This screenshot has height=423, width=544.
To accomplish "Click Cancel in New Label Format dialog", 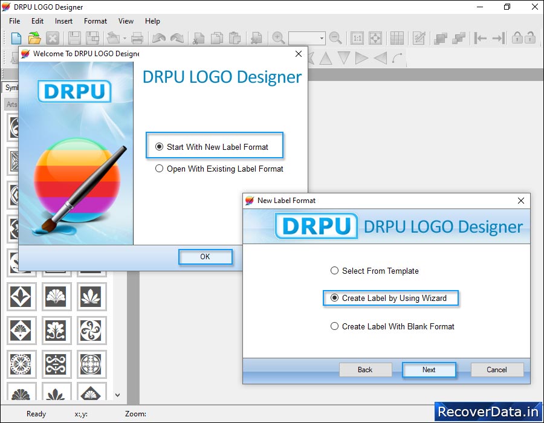I will [x=497, y=370].
